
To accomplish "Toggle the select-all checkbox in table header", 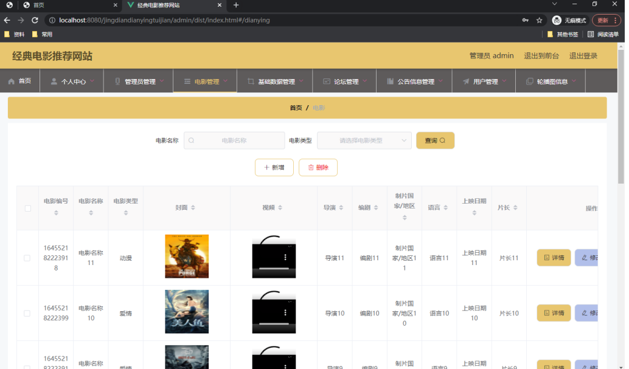I will pos(28,208).
